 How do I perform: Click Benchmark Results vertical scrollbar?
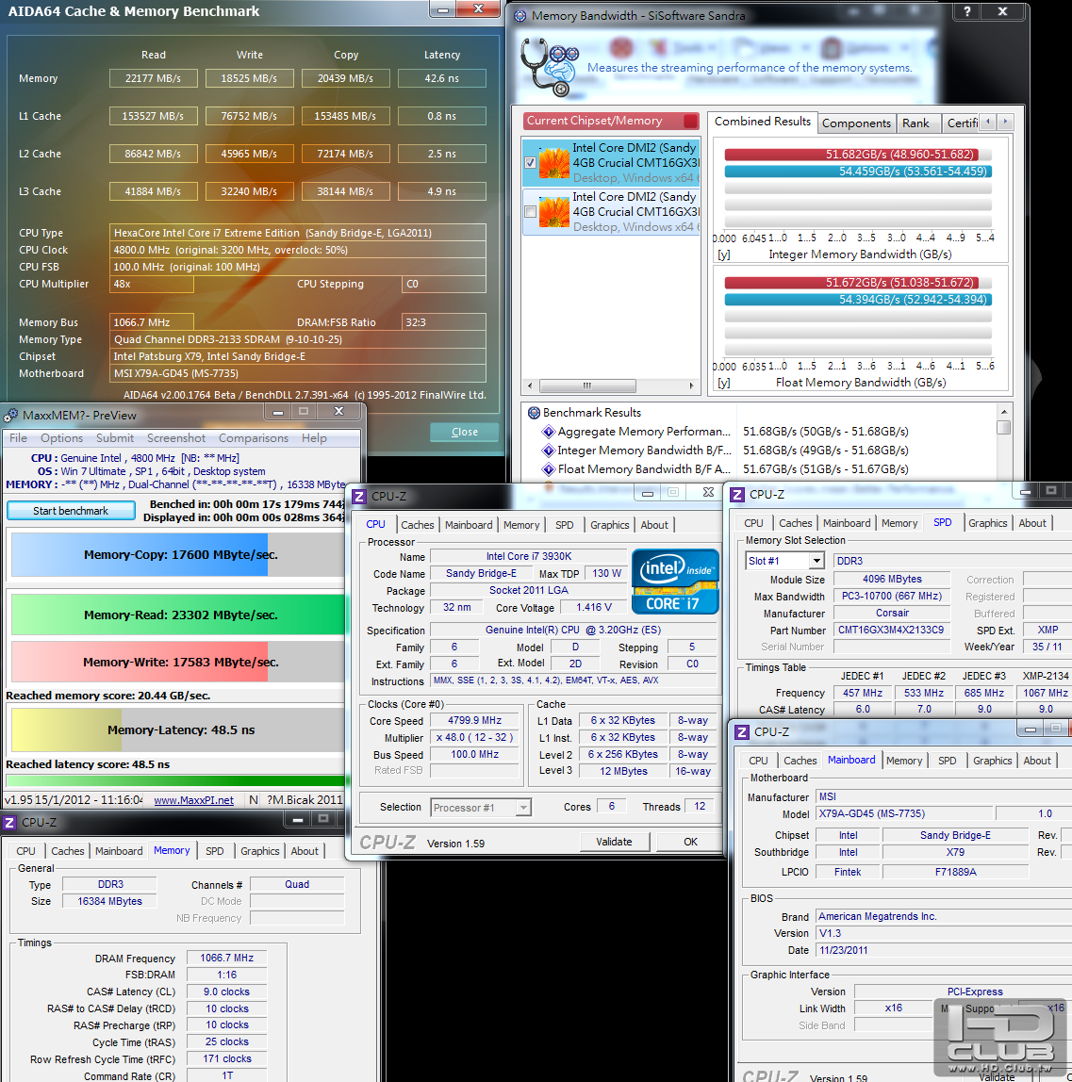tap(1004, 442)
